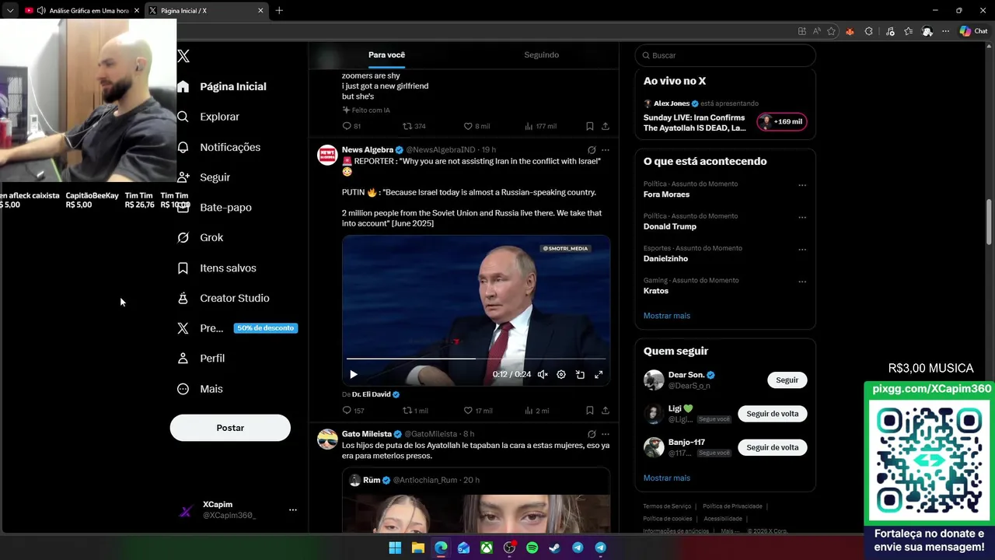Open Termos de Serviço link

click(667, 506)
